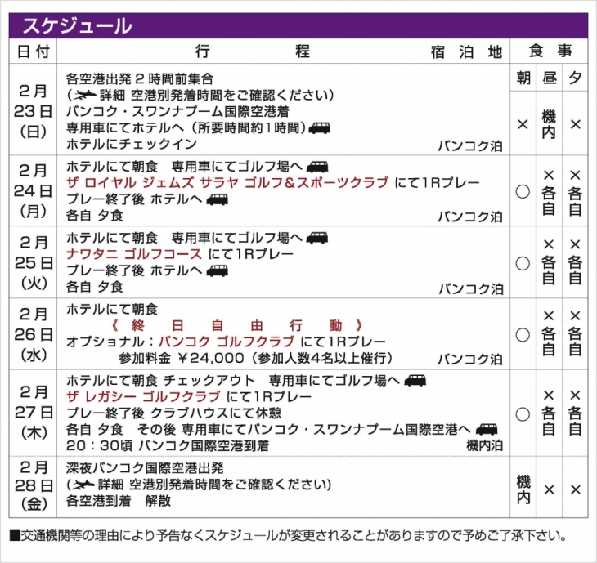Click the 終日自由行動 red heading

237,326
